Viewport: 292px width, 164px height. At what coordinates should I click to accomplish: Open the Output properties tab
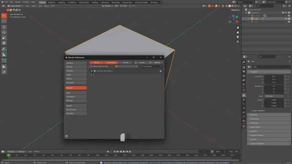(244, 72)
